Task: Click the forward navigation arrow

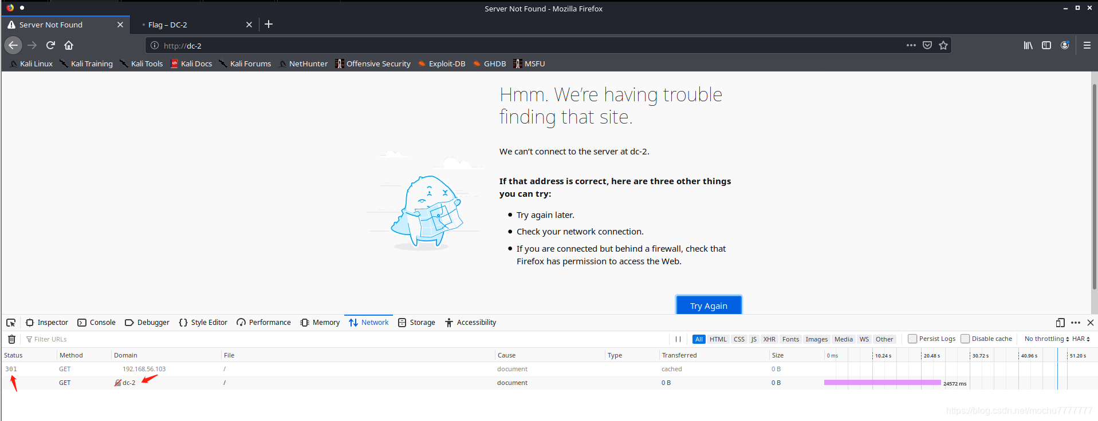Action: tap(32, 45)
